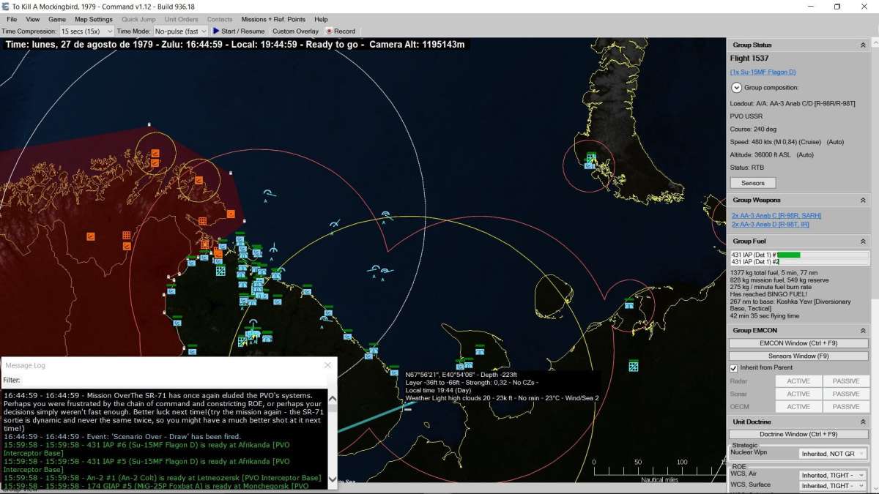Screen dimensions: 879x494
Task: Collapse the Group Fuel panel
Action: click(862, 241)
